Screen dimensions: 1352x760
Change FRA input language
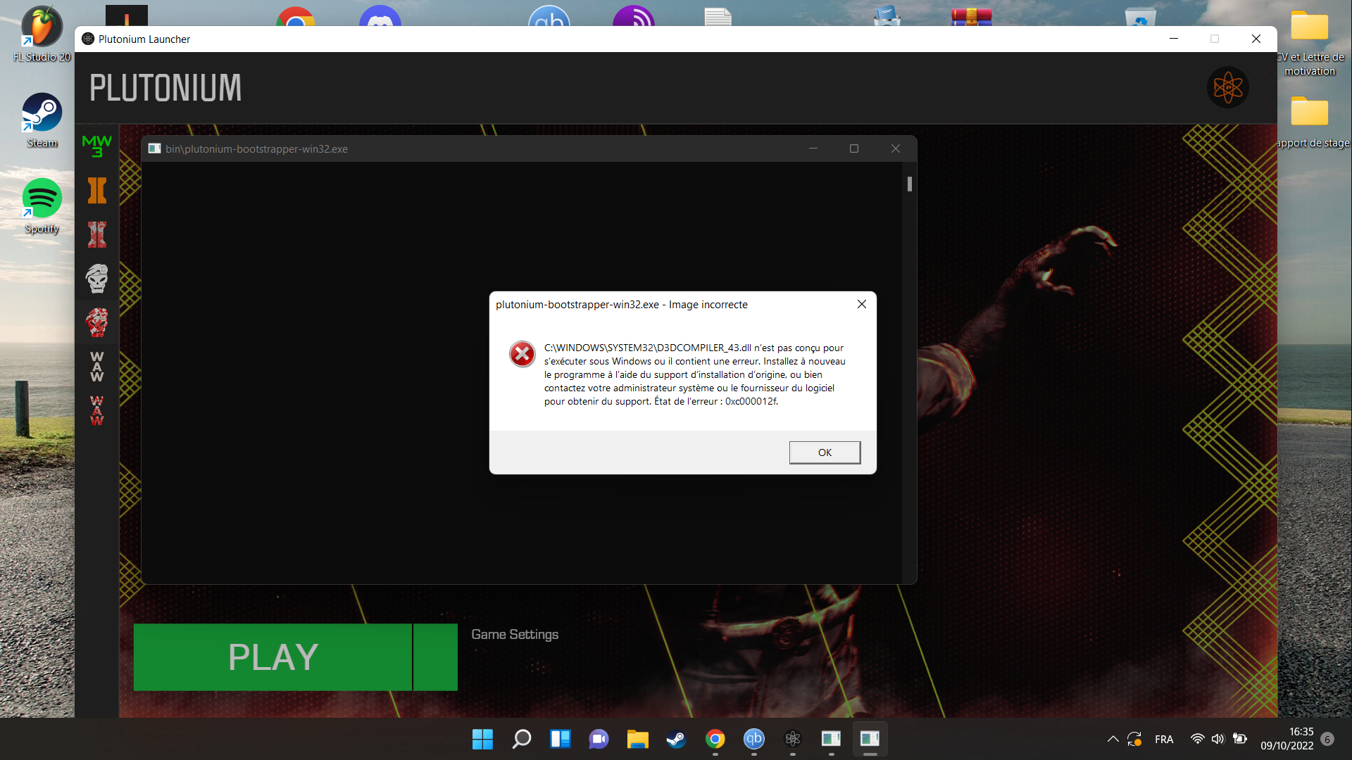(1164, 739)
